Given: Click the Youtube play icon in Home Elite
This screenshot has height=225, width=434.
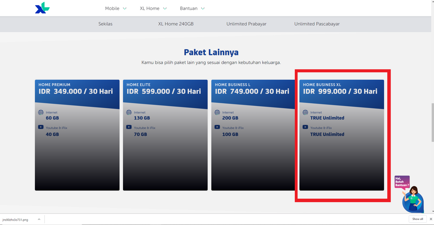Looking at the screenshot, I should 129,127.
